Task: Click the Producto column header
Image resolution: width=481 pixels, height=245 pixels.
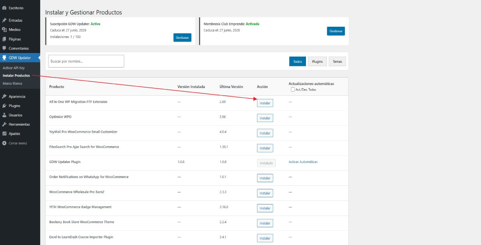Action: pyautogui.click(x=57, y=87)
